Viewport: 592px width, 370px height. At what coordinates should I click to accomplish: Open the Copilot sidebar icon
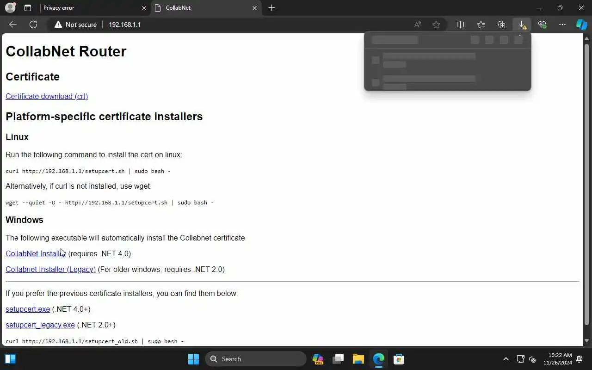point(581,25)
